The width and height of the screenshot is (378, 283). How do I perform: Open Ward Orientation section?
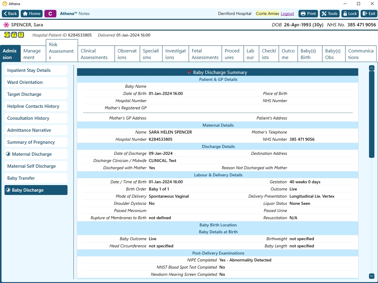[x=36, y=82]
